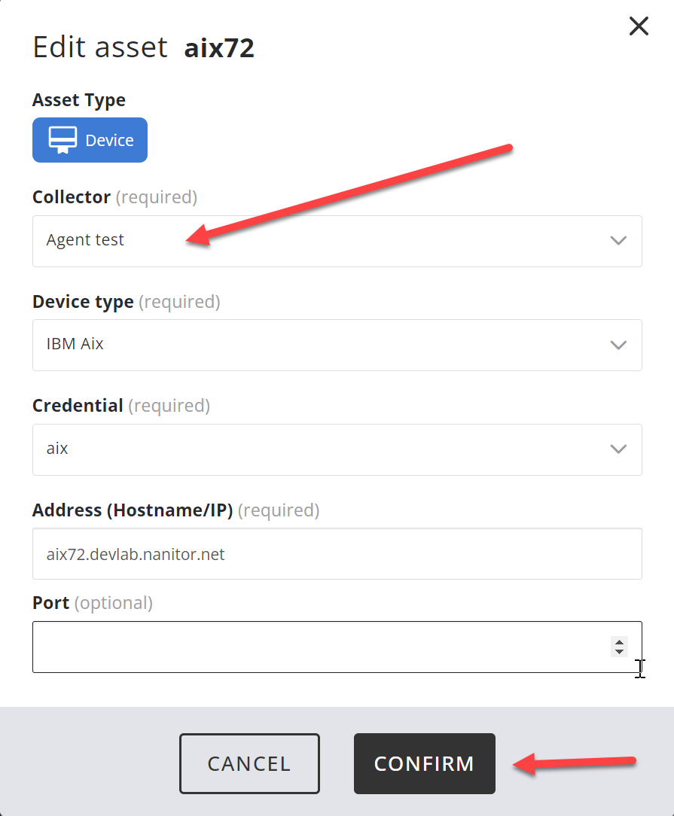
Task: Select the Device asset type button
Action: pos(90,140)
